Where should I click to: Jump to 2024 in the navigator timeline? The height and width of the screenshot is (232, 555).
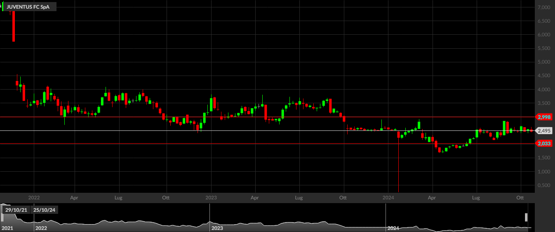click(x=393, y=228)
